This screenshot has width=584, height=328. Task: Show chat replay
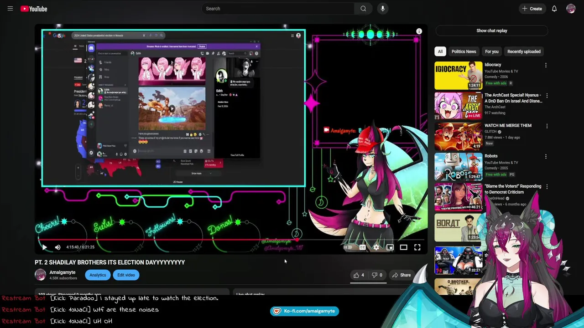pyautogui.click(x=492, y=31)
